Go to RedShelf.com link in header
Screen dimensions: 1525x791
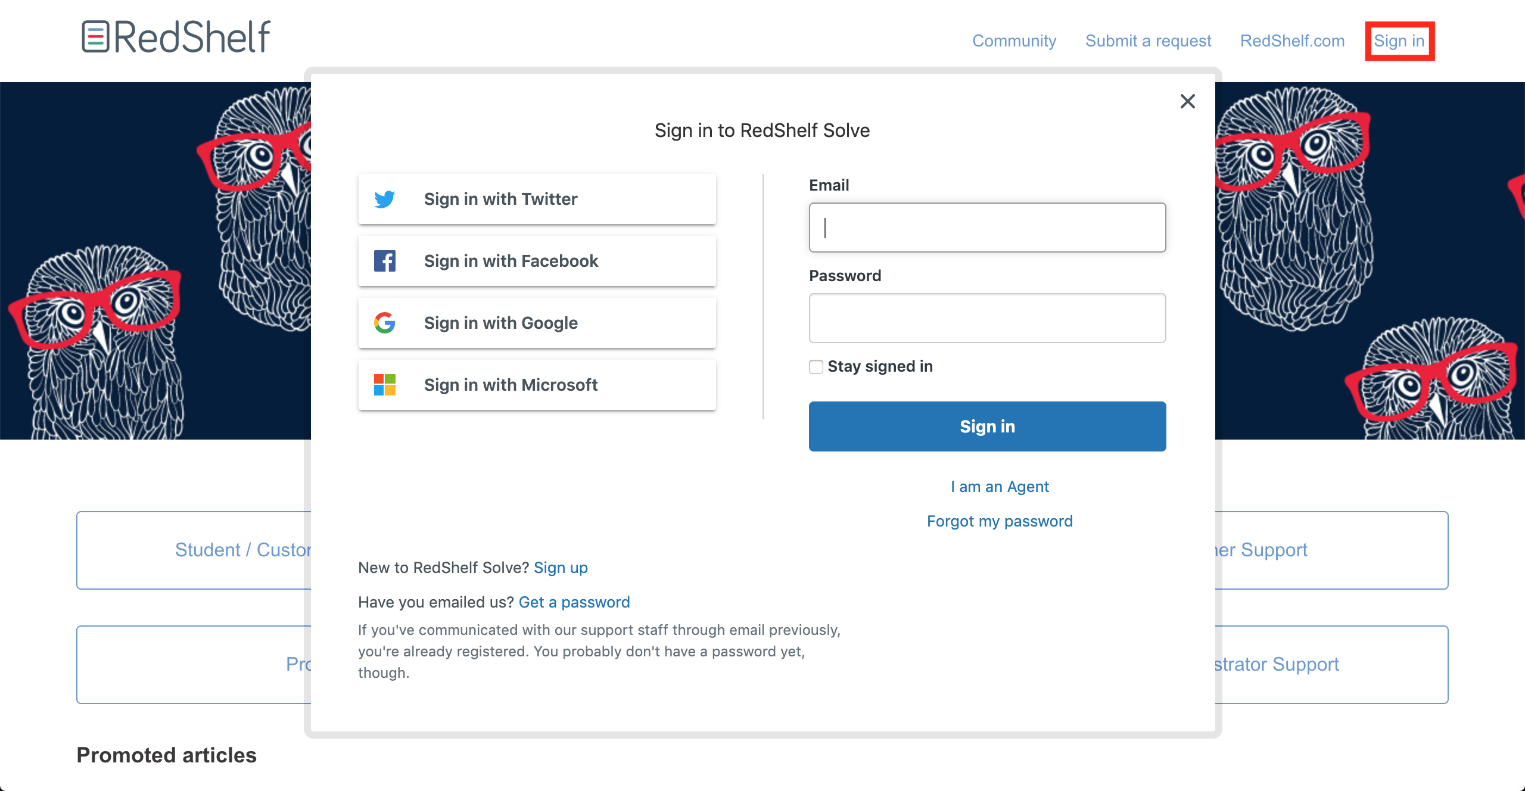(x=1292, y=41)
